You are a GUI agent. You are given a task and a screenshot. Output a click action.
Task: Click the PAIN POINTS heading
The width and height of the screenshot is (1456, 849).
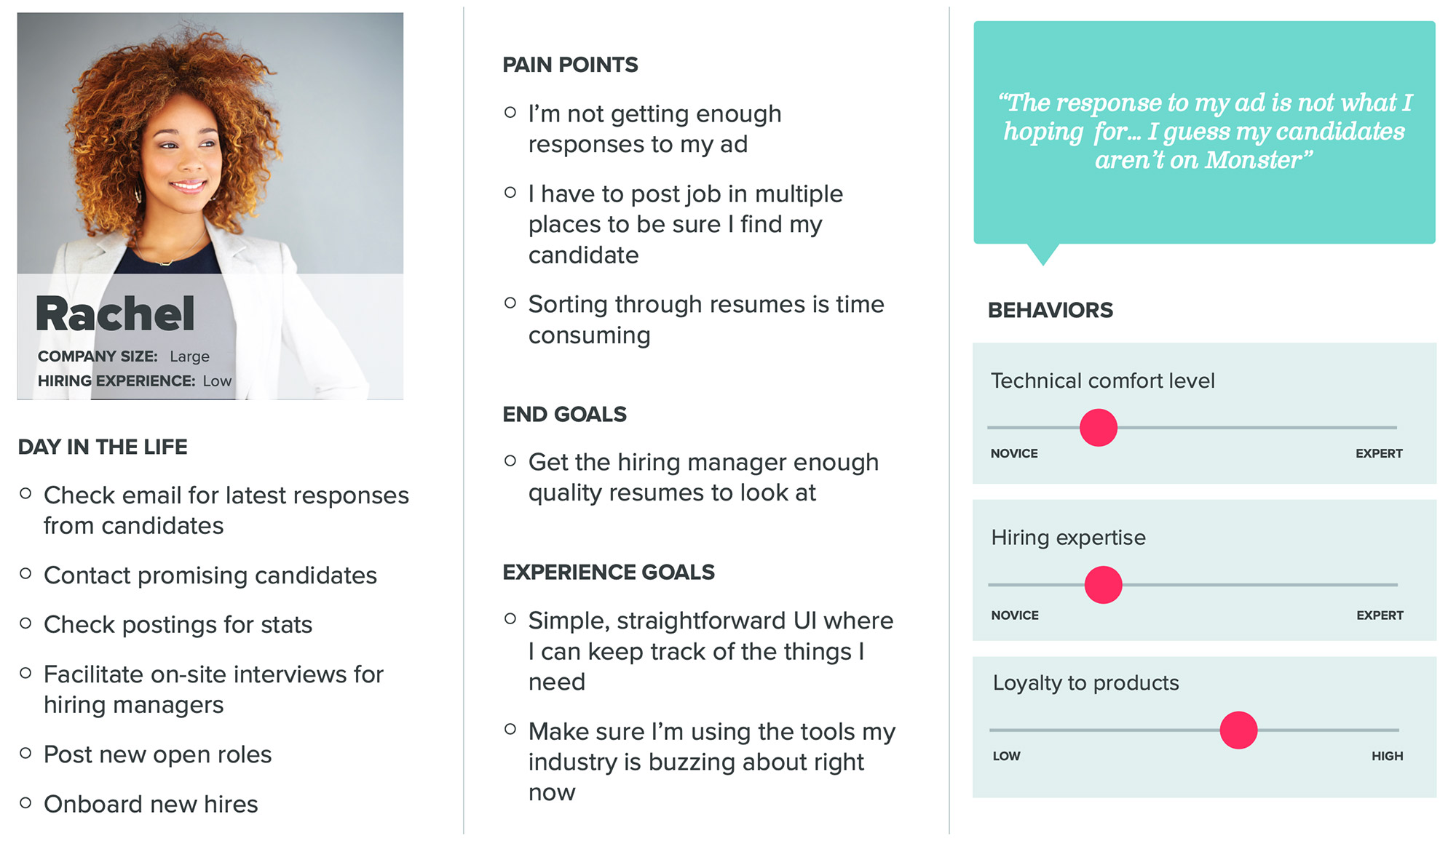570,65
